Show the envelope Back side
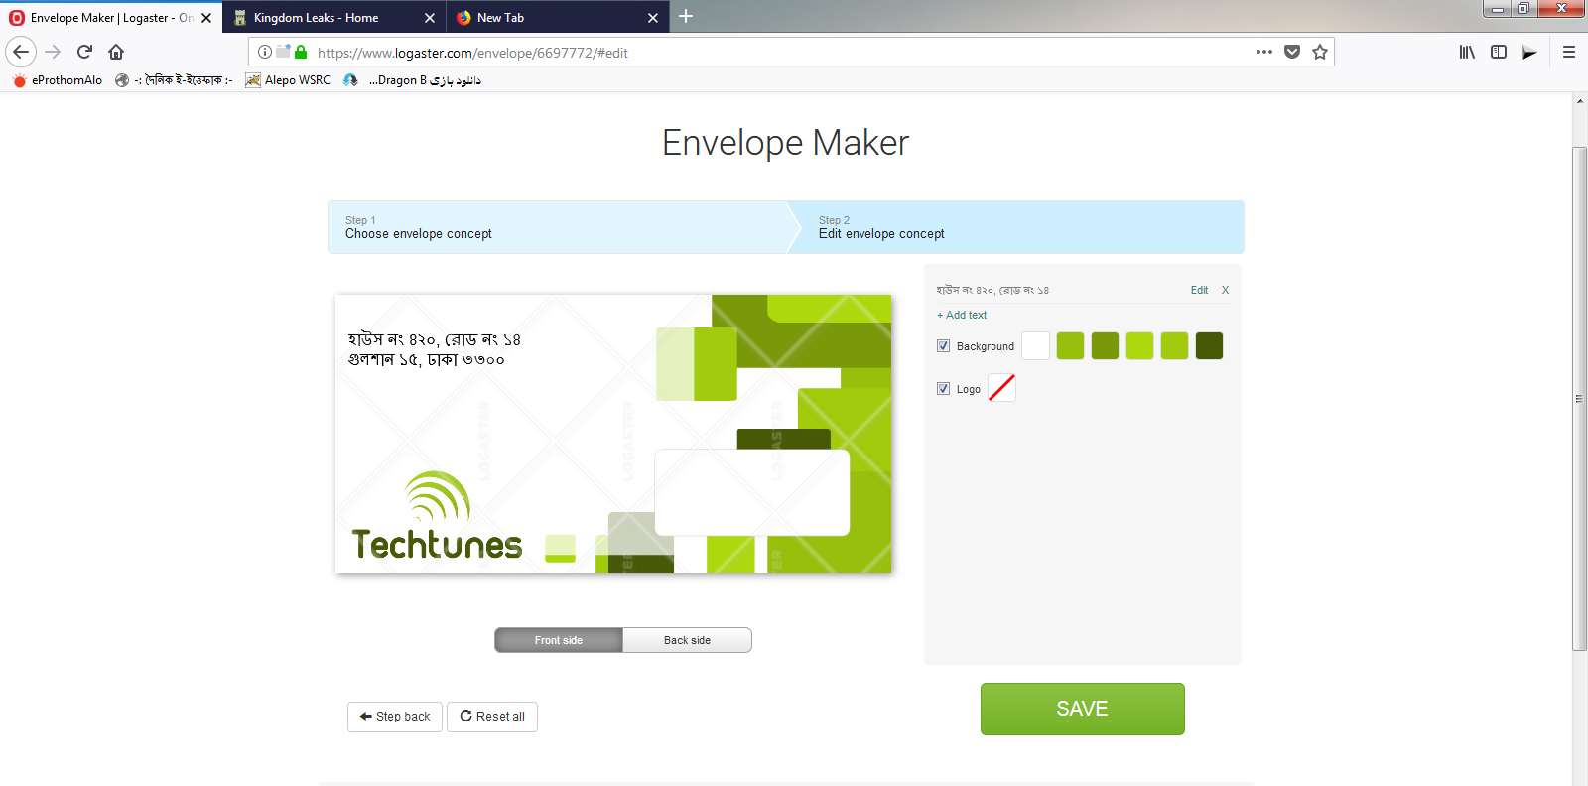The width and height of the screenshot is (1588, 786). tap(687, 640)
